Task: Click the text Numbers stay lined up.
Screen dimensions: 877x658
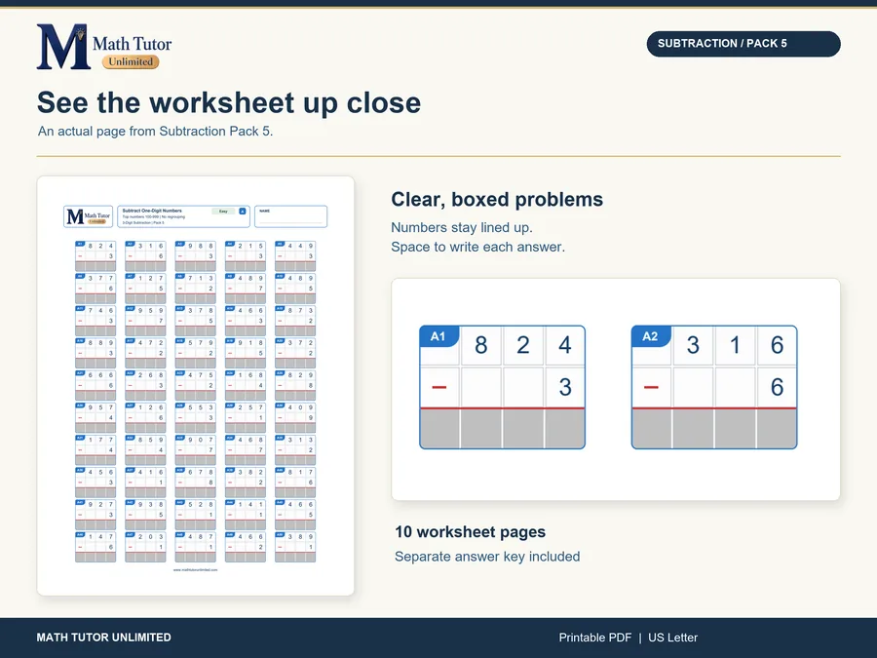Action: tap(462, 227)
